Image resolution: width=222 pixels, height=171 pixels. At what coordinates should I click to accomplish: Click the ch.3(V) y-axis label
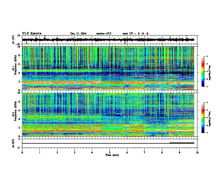(13, 143)
